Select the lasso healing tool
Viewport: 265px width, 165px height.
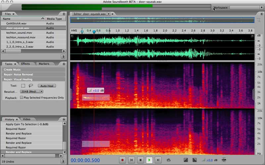pos(31,86)
